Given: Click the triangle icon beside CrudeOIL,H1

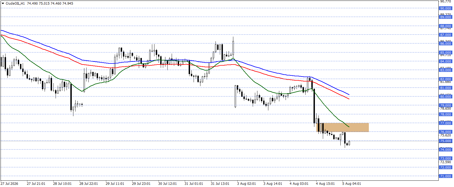Looking at the screenshot, I should pos(3,4).
